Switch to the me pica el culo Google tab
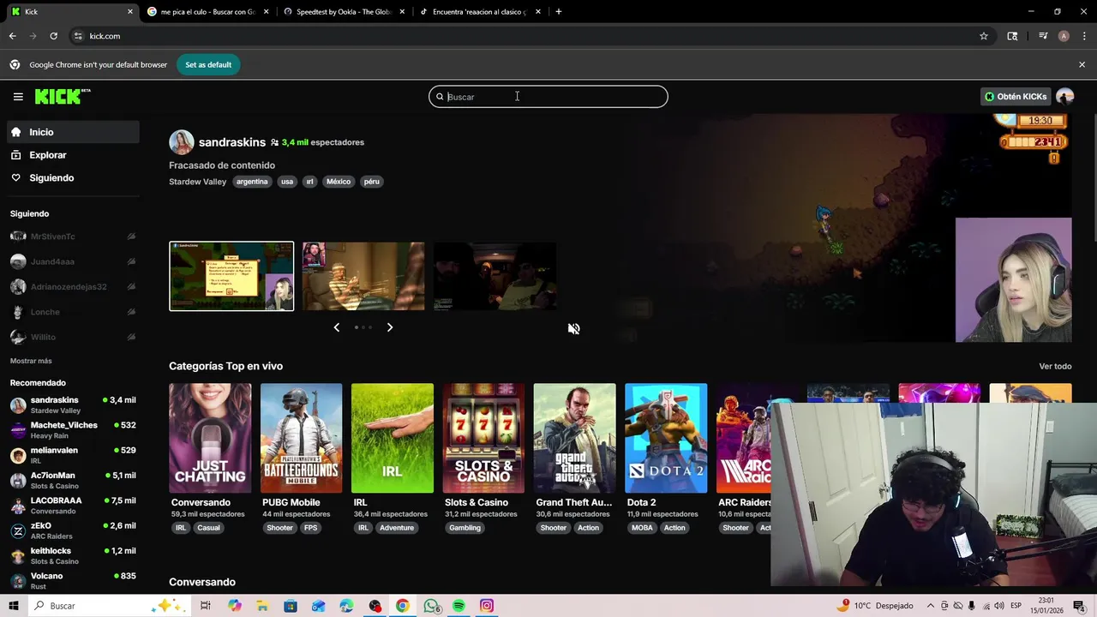This screenshot has height=617, width=1097. 207,12
